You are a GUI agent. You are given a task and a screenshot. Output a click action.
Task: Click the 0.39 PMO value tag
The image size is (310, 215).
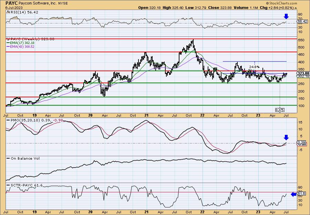tap(301, 142)
